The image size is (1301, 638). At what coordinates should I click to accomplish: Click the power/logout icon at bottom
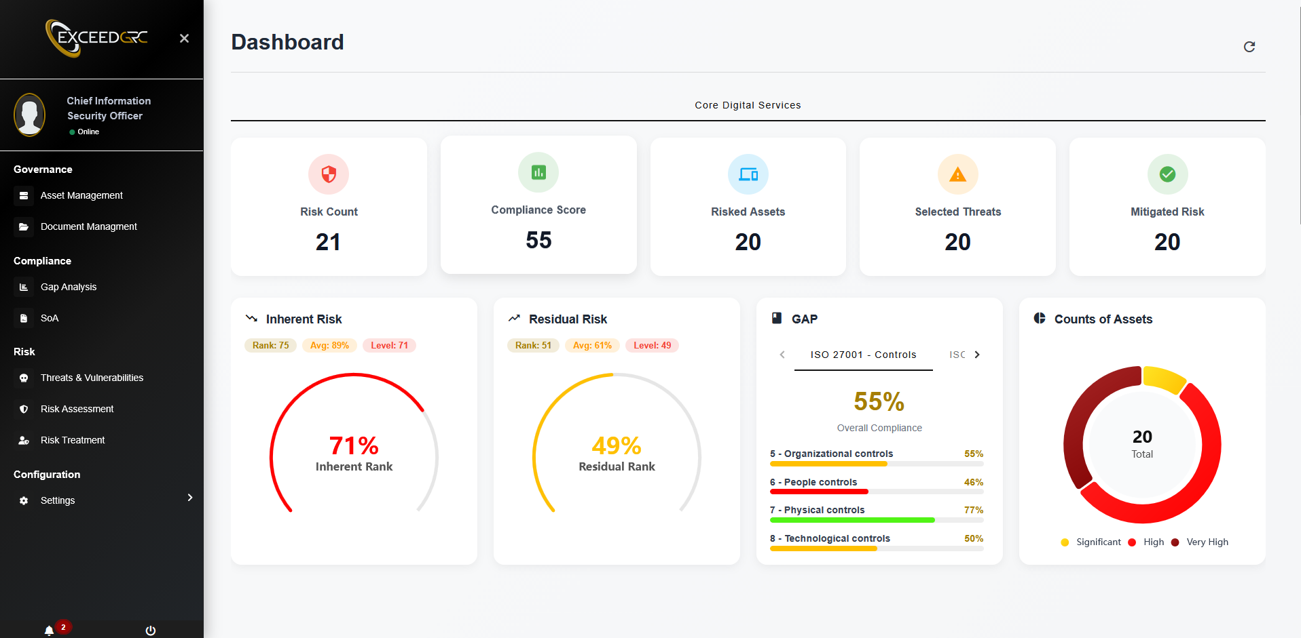[149, 630]
